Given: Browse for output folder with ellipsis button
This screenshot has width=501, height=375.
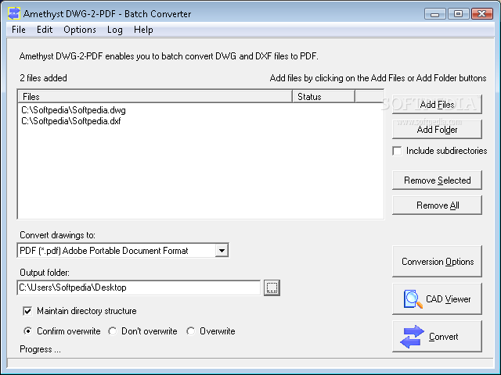Looking at the screenshot, I should [272, 287].
